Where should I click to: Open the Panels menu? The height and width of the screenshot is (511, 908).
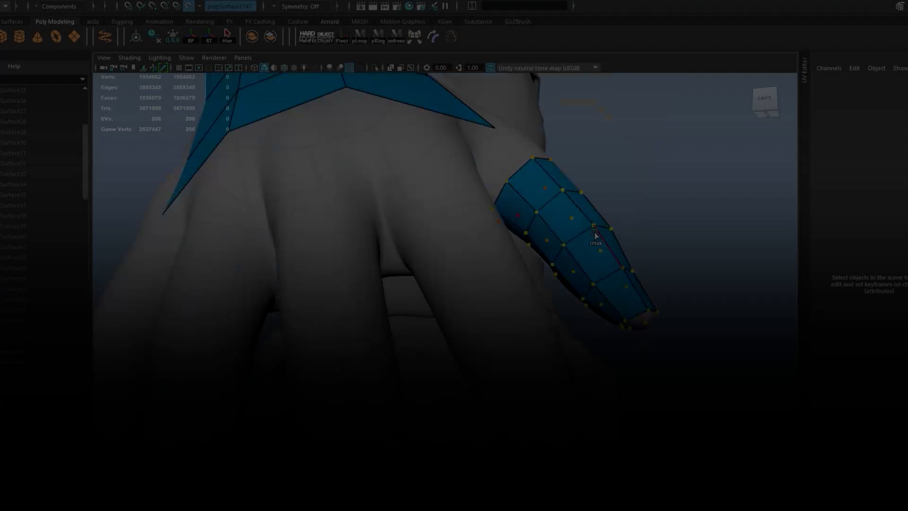[x=243, y=58]
